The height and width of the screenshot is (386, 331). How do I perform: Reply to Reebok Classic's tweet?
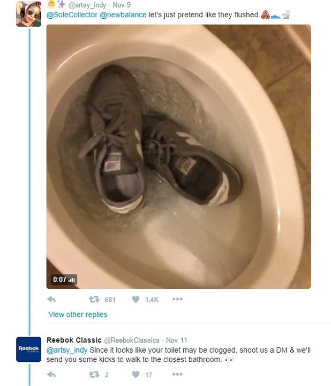[51, 374]
